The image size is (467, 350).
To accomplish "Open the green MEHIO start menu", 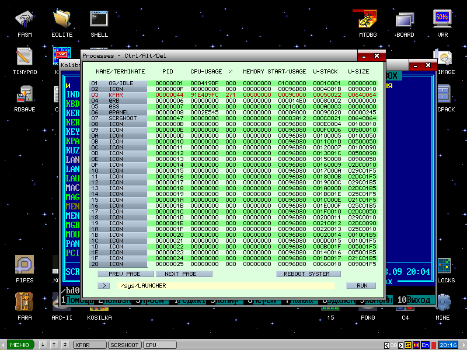I will 19,345.
